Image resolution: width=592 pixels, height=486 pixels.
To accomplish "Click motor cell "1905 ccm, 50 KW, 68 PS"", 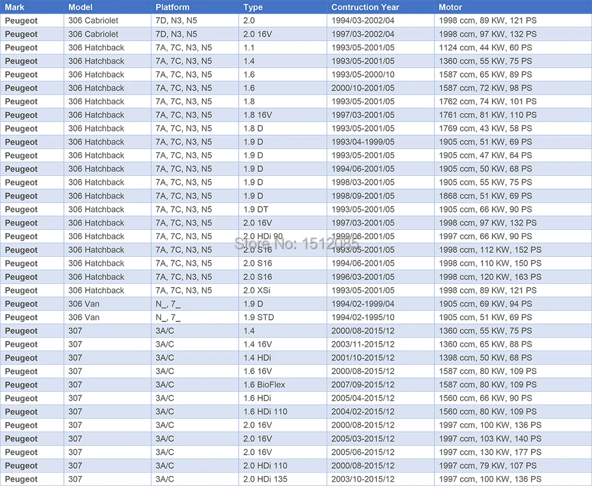I will coord(513,169).
